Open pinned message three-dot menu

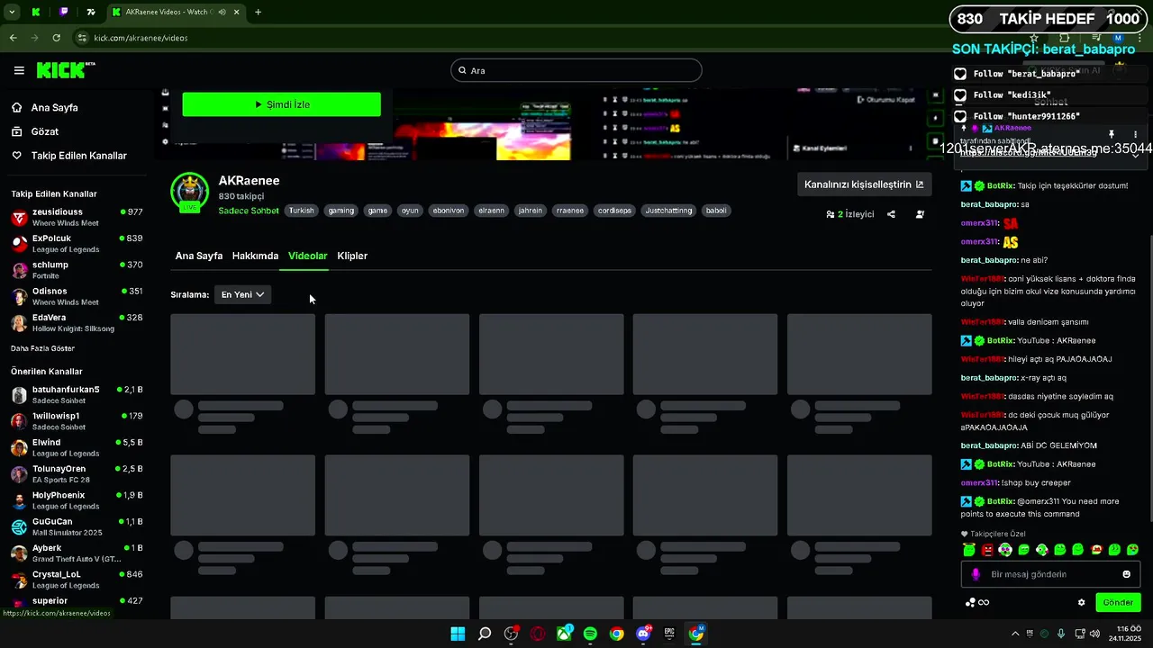(x=1135, y=134)
